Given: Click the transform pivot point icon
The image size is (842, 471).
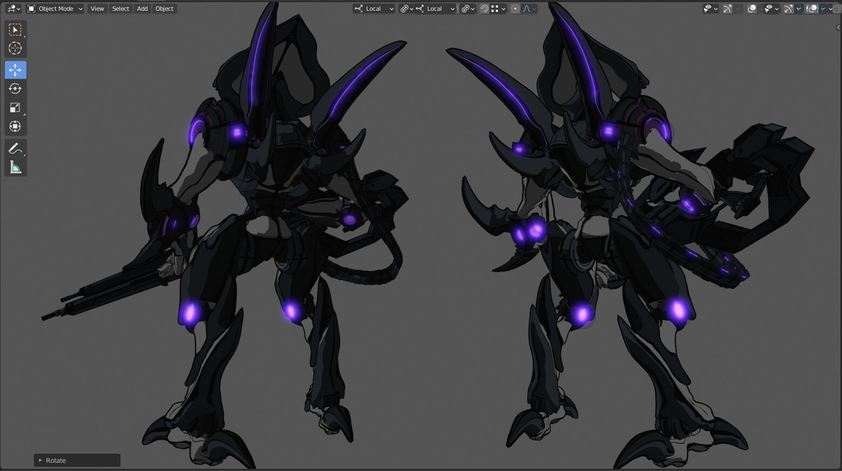Looking at the screenshot, I should [x=406, y=9].
